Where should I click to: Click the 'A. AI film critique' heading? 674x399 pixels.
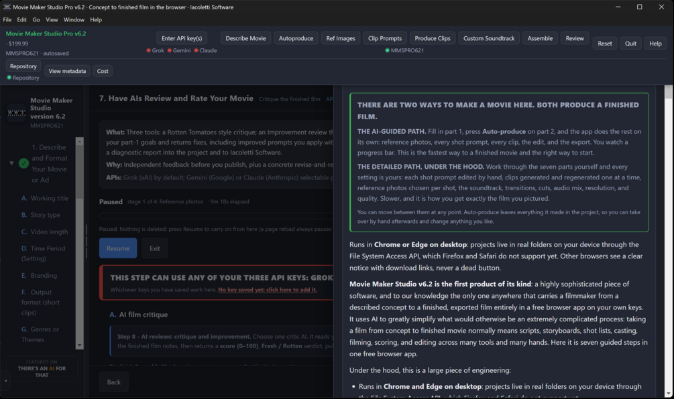(x=138, y=315)
